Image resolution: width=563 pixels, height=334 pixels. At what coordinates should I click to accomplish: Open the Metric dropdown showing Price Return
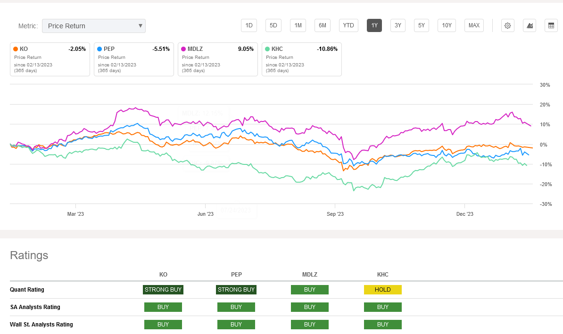(93, 26)
